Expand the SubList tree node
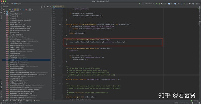The image size is (201, 104). click(5, 12)
